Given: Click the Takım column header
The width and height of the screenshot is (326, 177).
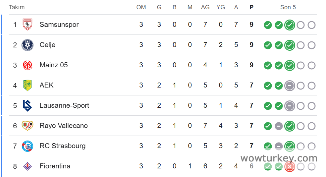Looking at the screenshot, I should pos(17,7).
